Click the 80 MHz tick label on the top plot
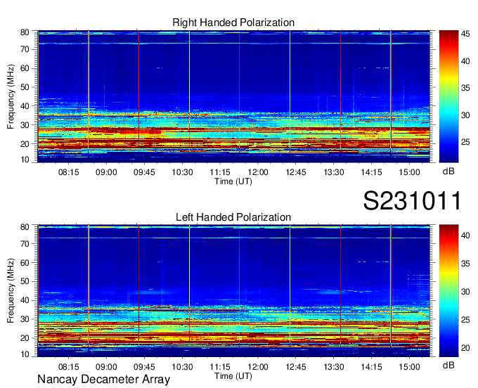The image size is (478, 388). pyautogui.click(x=25, y=32)
